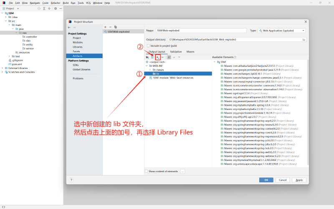Toggle tool window bars at the bottom-left corner

coord(3,207)
